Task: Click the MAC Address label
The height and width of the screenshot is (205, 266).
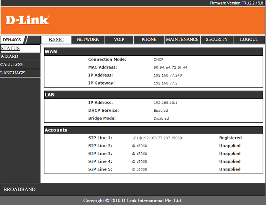Action: [x=103, y=67]
